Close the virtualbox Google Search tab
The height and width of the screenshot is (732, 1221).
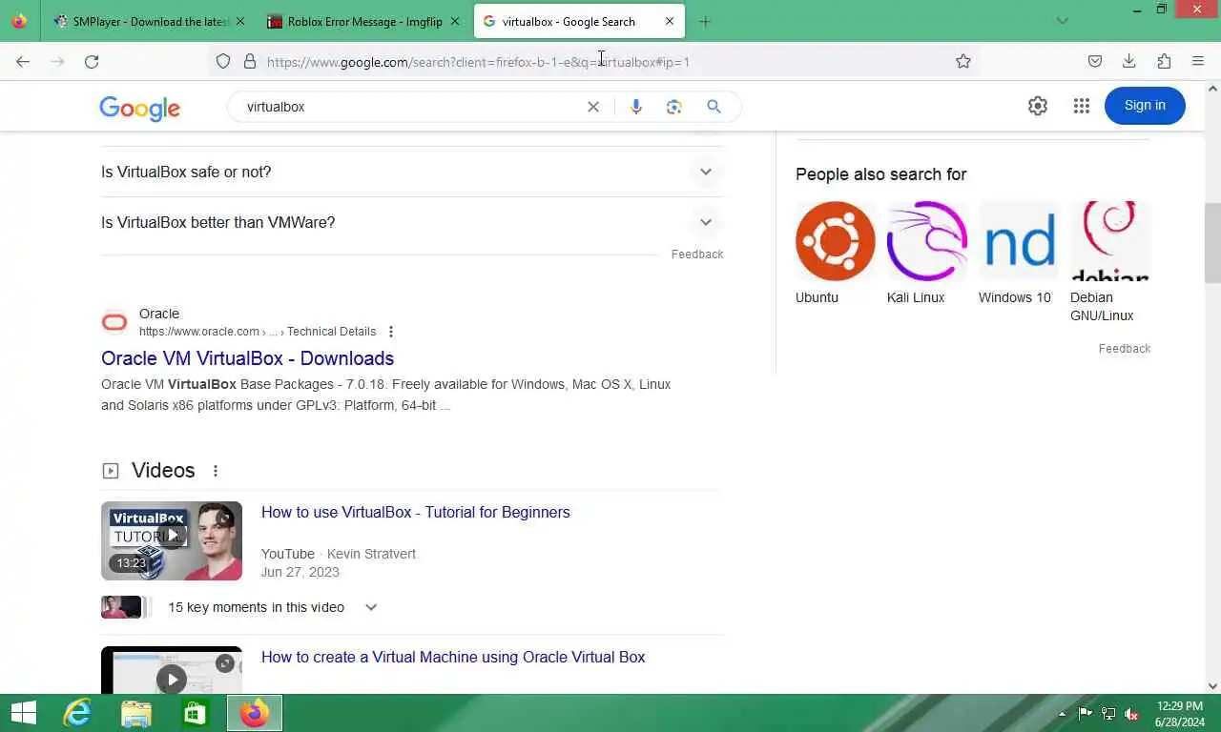click(x=670, y=21)
